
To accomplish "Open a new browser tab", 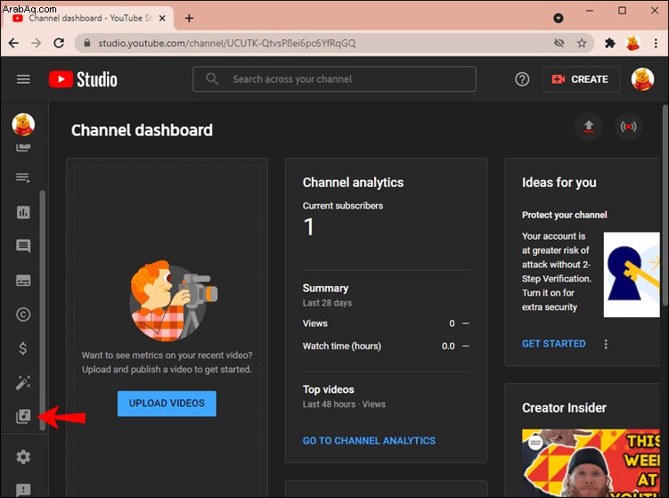I will [189, 19].
